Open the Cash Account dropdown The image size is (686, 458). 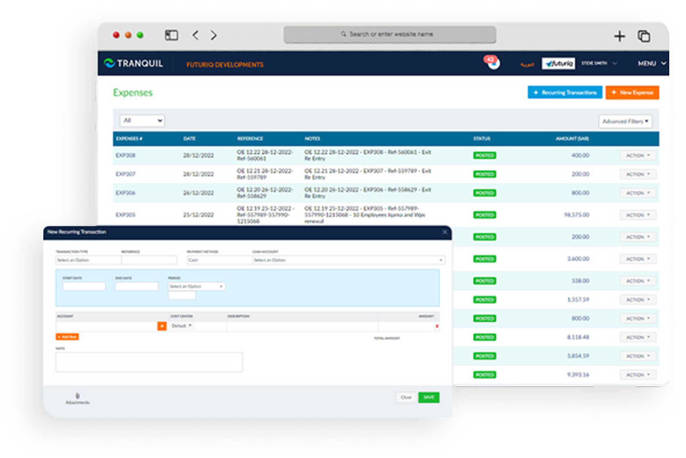348,260
